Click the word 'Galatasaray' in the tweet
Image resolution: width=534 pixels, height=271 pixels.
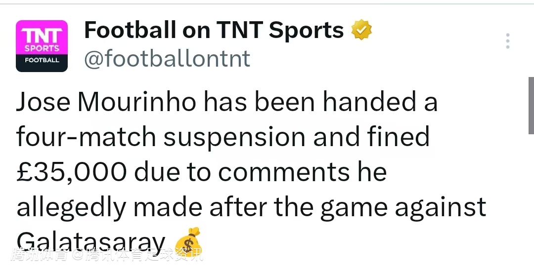point(90,242)
